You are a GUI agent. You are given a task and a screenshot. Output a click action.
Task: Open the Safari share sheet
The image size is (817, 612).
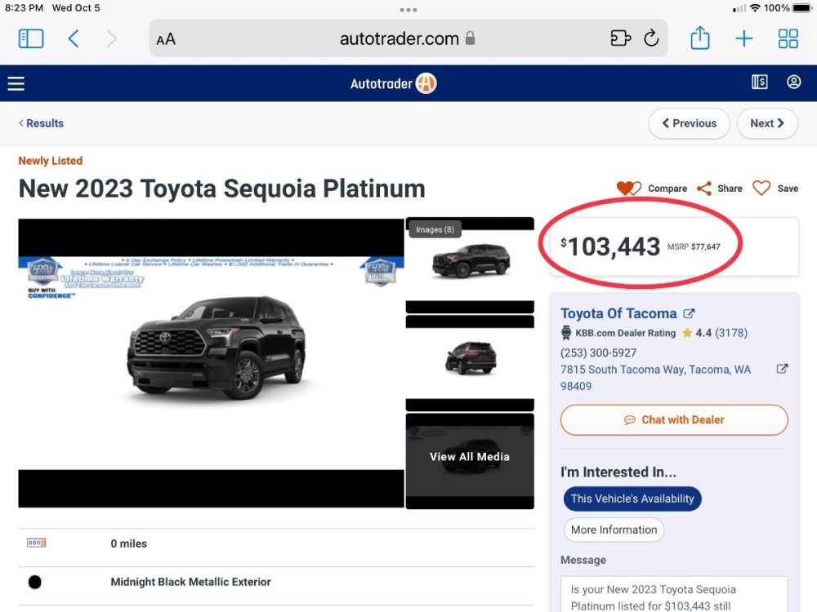coord(700,38)
